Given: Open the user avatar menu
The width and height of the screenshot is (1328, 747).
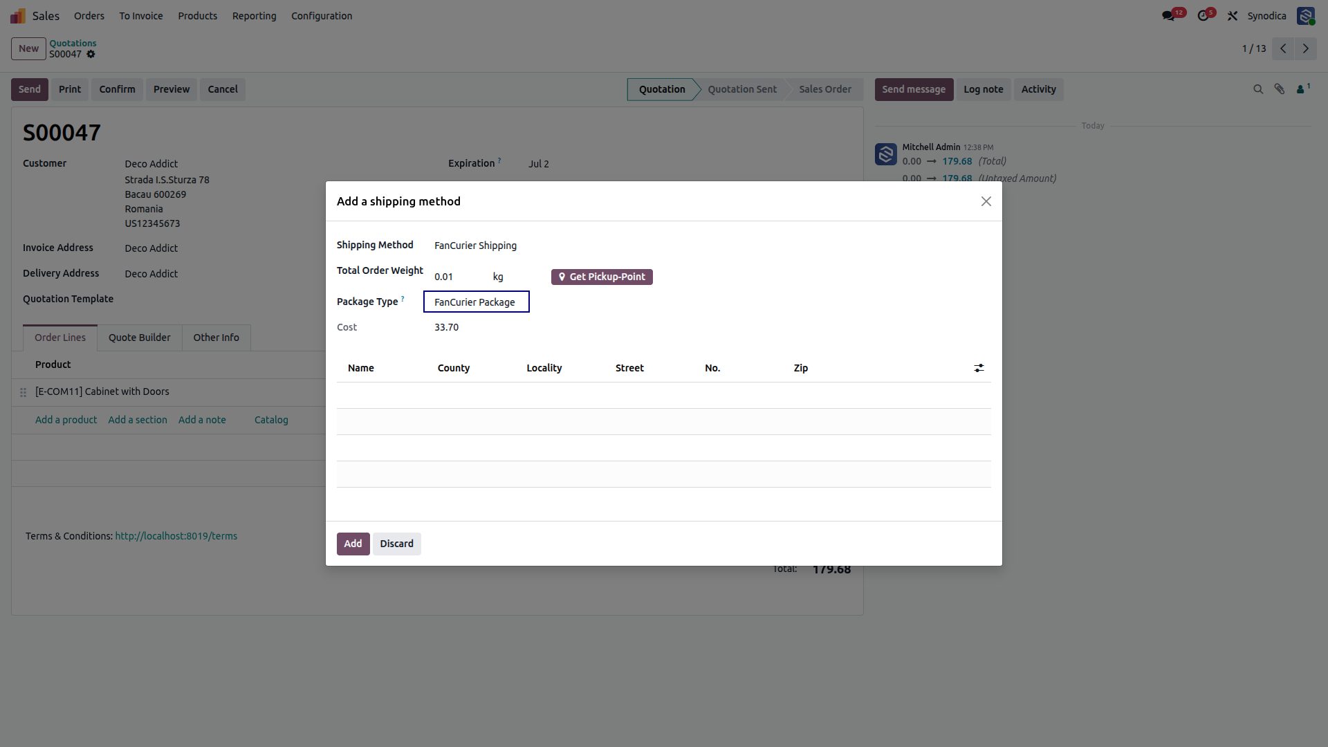Looking at the screenshot, I should (1306, 15).
